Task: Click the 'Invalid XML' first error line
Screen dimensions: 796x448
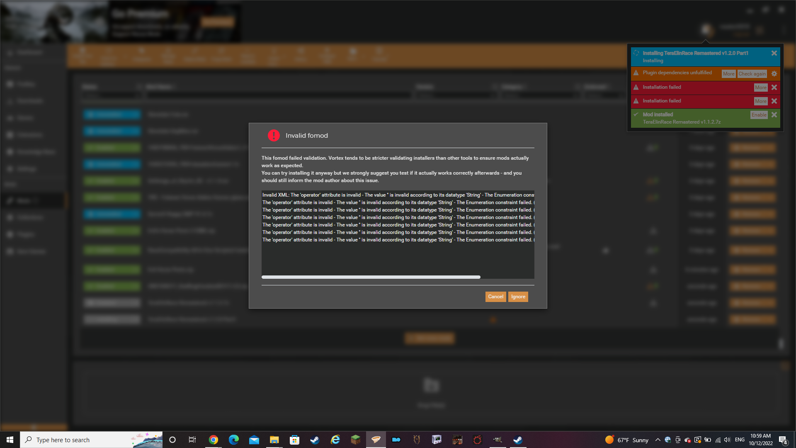Action: pyautogui.click(x=398, y=195)
